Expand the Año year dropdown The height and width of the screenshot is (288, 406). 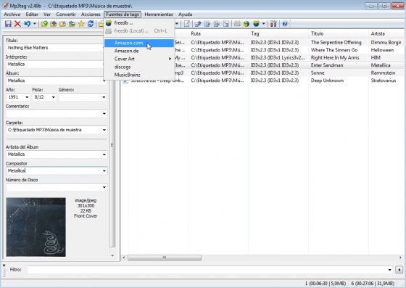coord(27,97)
